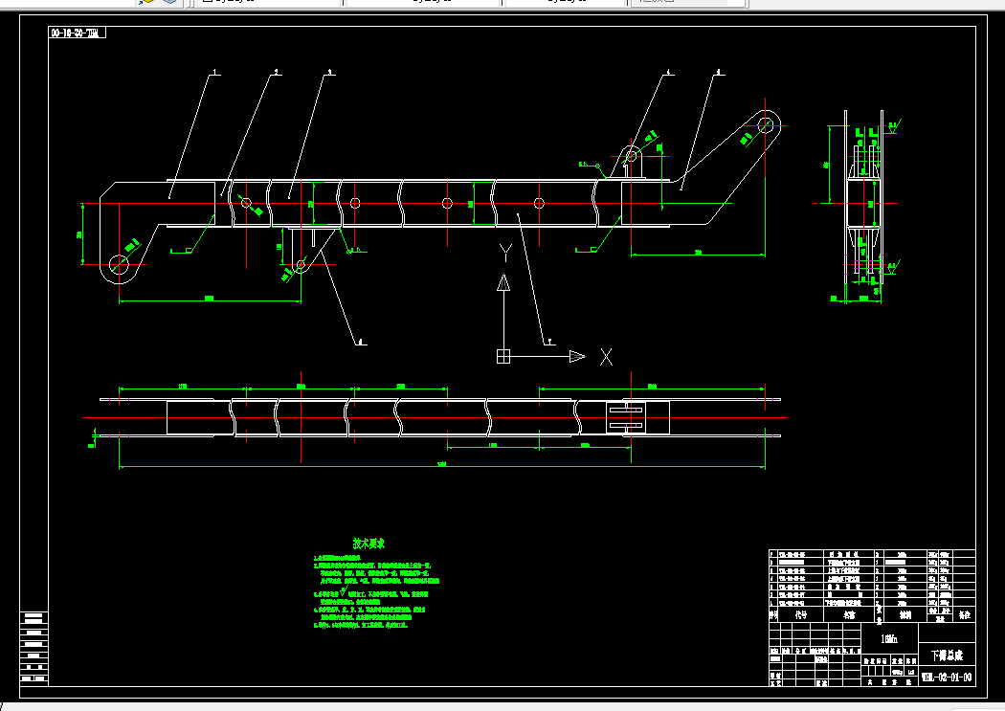Click the 备注 column header in the parts list
The height and width of the screenshot is (711, 1005).
[965, 614]
